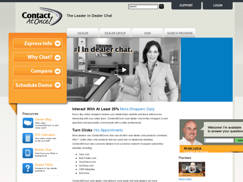Go to the Login page
This screenshot has width=243, height=182.
coord(218,5)
